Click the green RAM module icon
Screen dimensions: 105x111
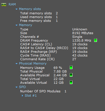click(x=4, y=5)
